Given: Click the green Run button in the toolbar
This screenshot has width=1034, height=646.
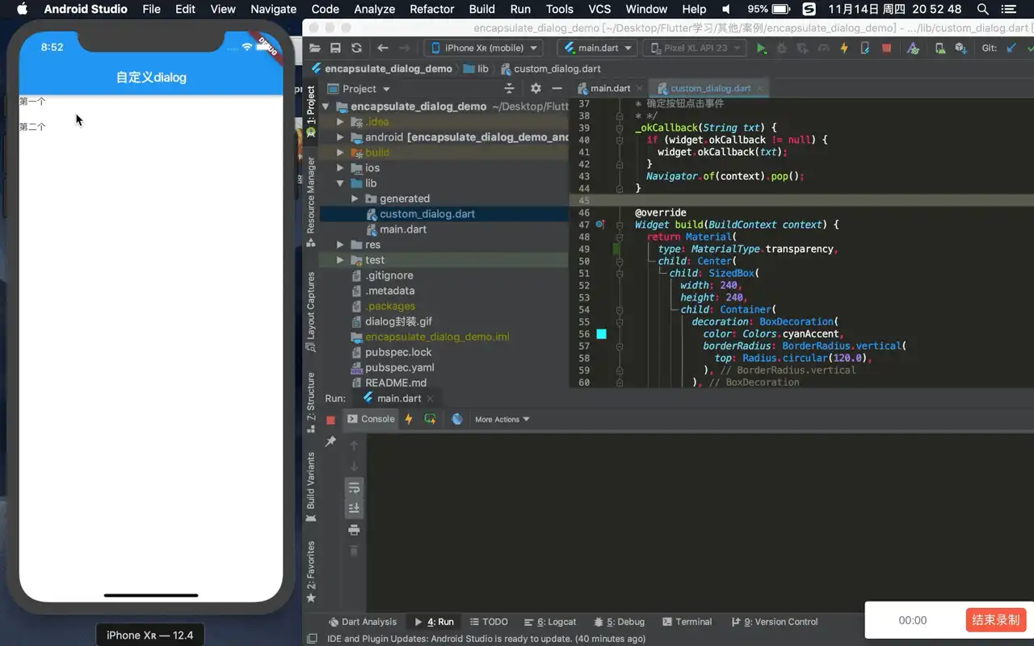Looking at the screenshot, I should 761,48.
